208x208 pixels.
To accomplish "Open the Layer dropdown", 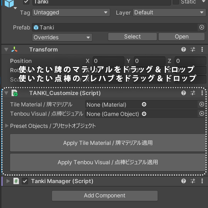I will pos(169,12).
